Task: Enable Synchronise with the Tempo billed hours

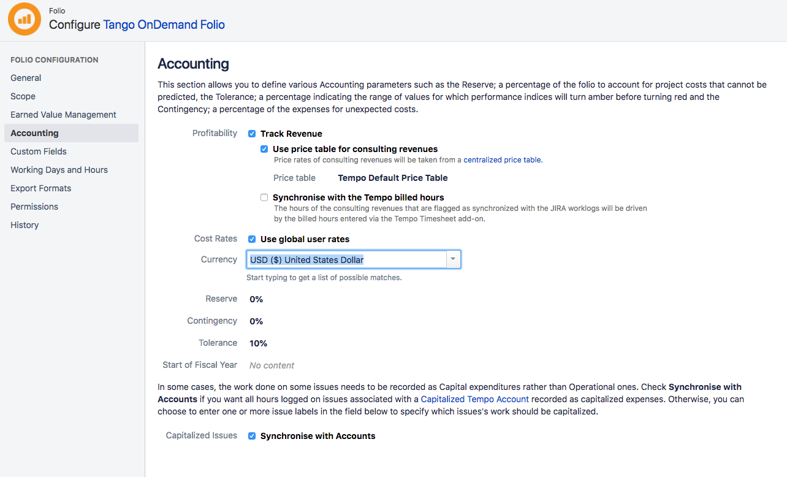Action: pos(264,197)
